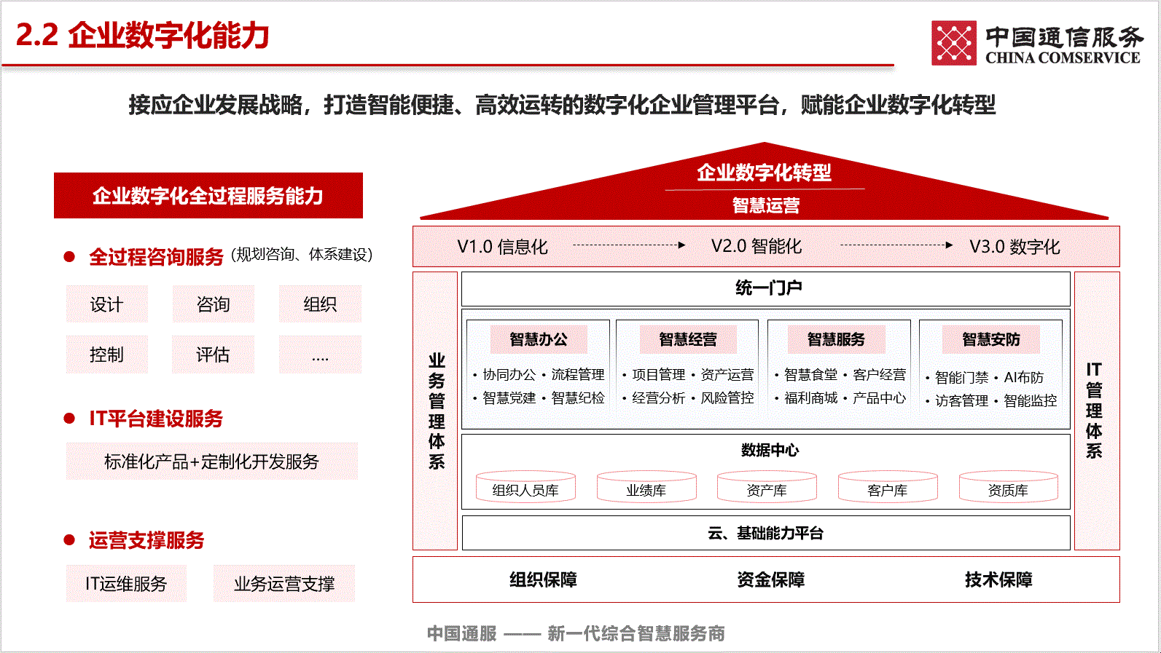
Task: Click the 数据中心 heading
Action: click(x=770, y=450)
